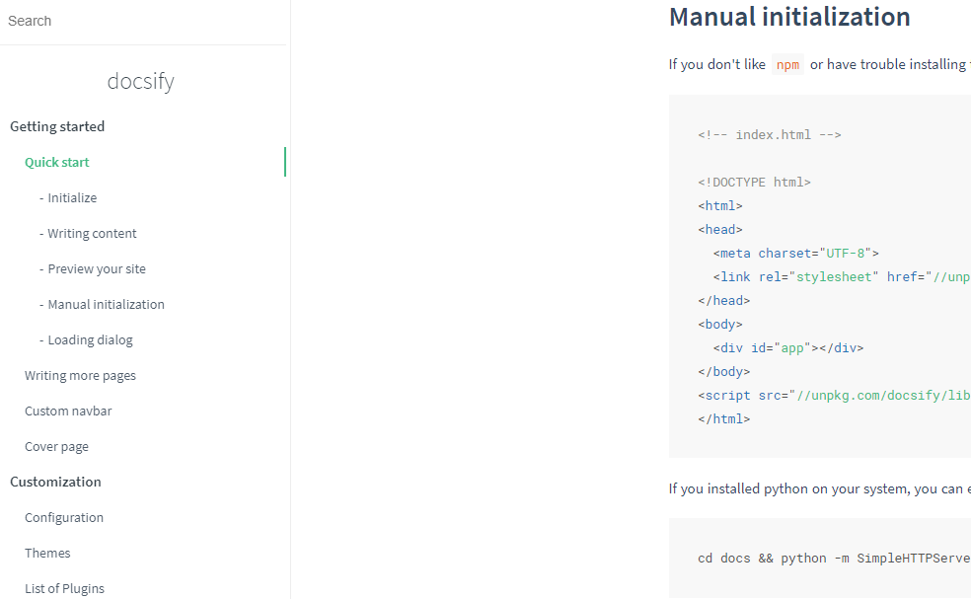
Task: Open the Themes page
Action: point(47,554)
